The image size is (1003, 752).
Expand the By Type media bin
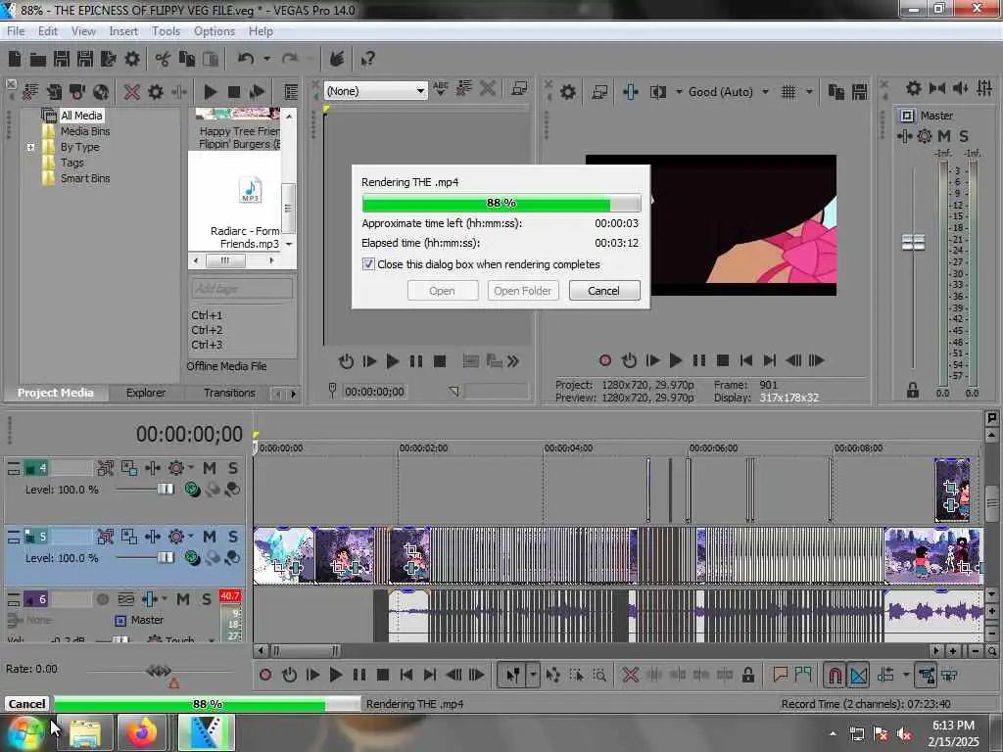[x=30, y=147]
